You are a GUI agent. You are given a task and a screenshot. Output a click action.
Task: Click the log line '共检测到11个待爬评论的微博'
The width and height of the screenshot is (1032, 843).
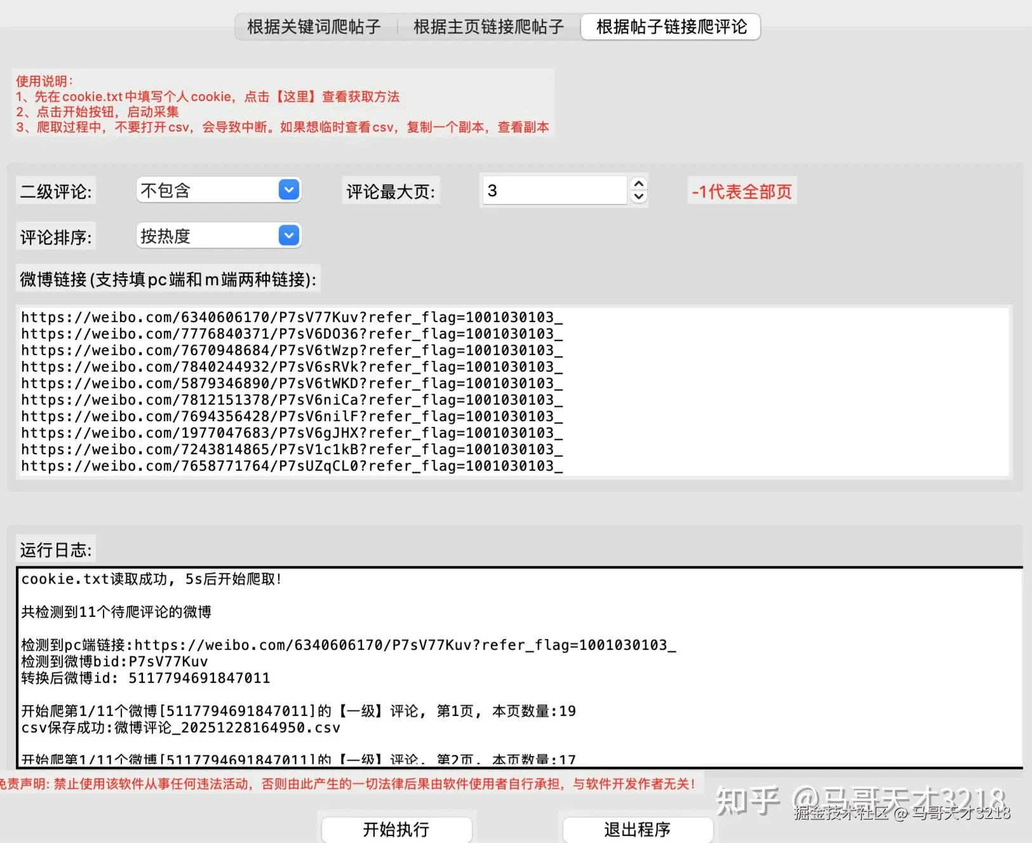point(116,612)
